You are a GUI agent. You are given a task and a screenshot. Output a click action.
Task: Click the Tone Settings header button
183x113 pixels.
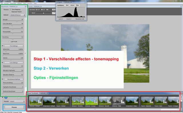14,46
